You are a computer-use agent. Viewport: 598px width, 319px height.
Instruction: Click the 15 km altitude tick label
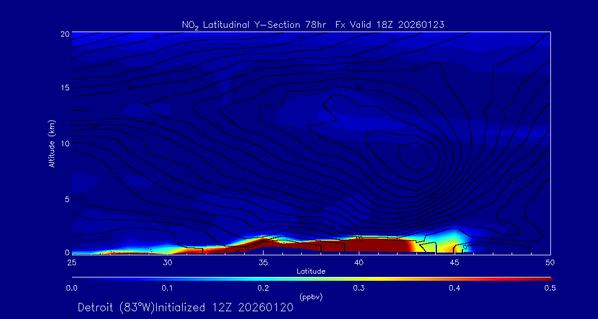(x=64, y=88)
